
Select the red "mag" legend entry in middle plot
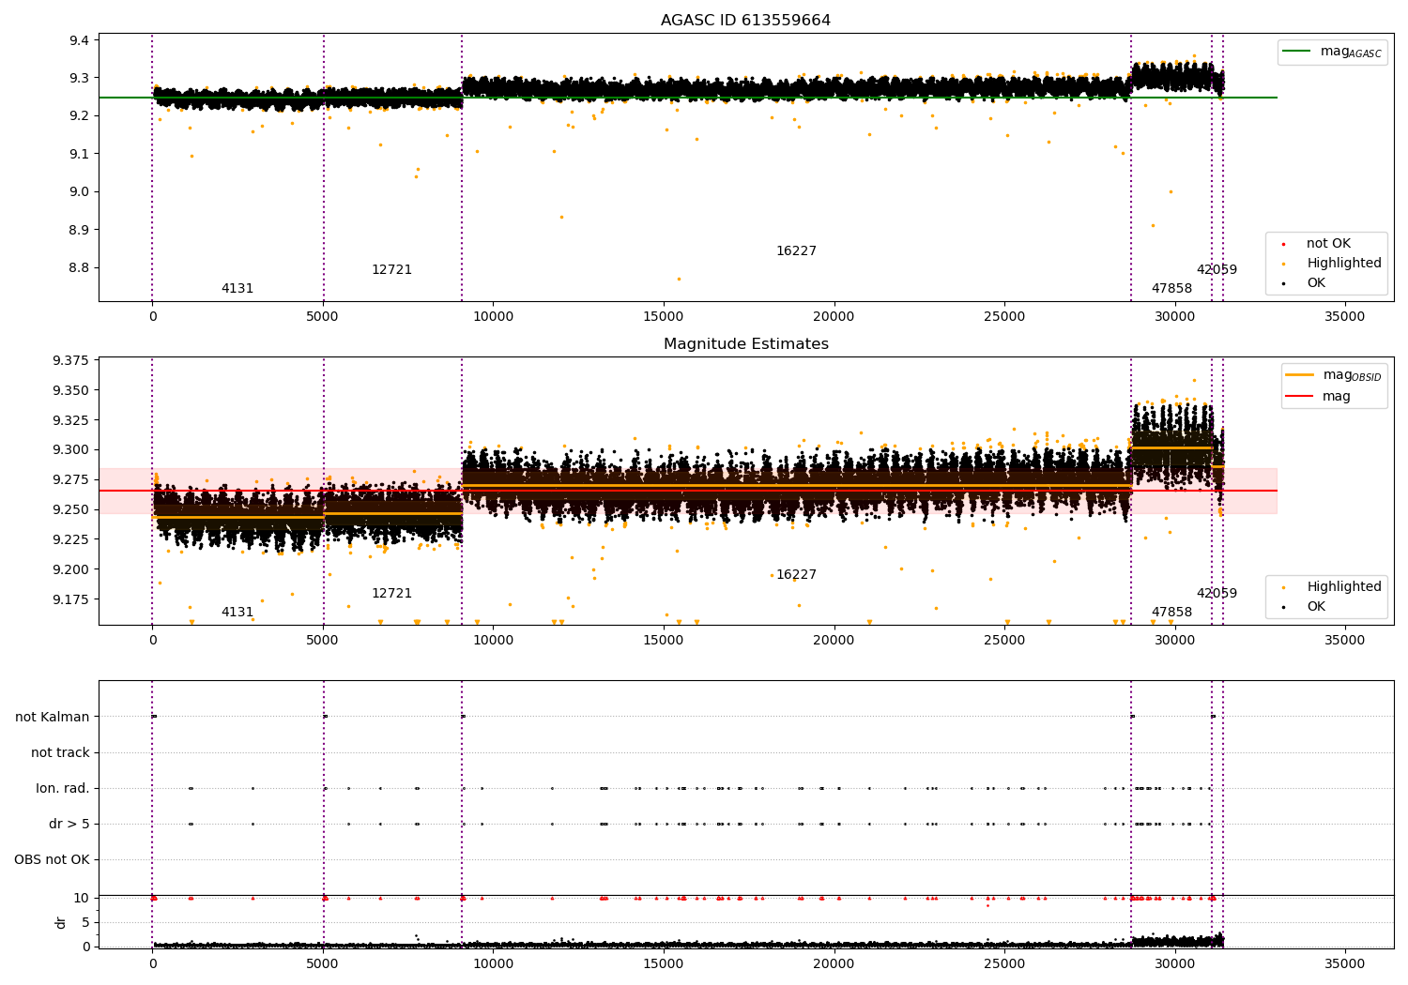tap(1318, 397)
